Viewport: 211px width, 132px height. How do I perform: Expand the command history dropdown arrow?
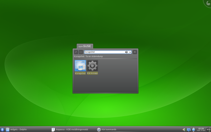(x=130, y=52)
